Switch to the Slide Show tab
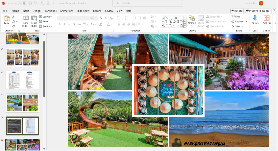The height and width of the screenshot is (151, 278). click(83, 11)
